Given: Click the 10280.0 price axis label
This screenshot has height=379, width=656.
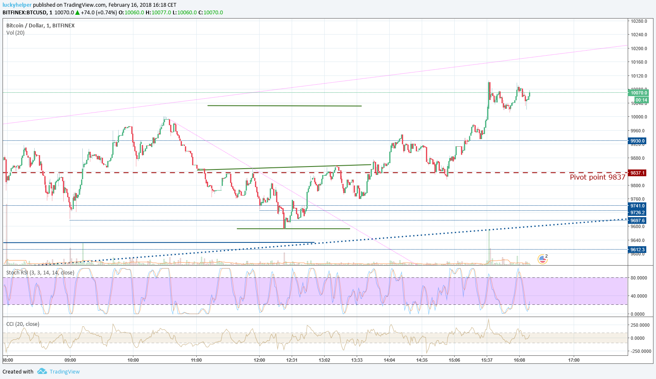Looking at the screenshot, I should click(x=639, y=21).
